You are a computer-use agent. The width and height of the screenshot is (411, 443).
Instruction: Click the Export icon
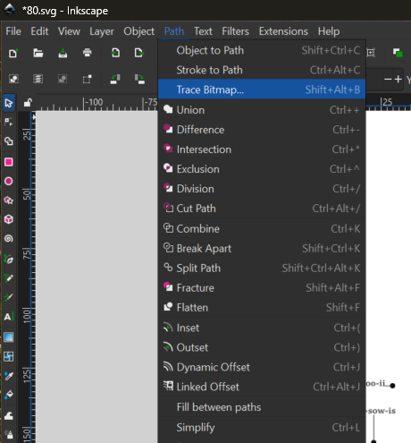138,53
